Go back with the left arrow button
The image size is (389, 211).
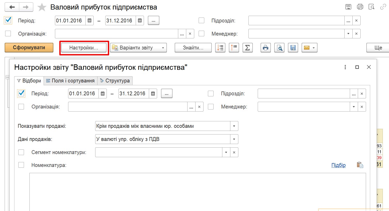pos(12,7)
